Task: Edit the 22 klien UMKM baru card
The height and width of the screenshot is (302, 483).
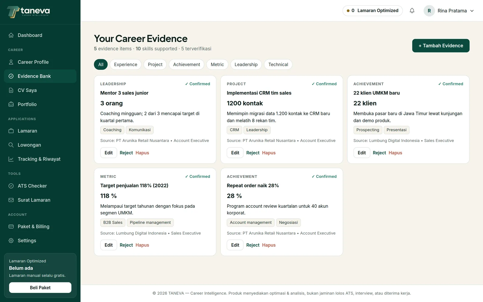Action: pos(362,153)
